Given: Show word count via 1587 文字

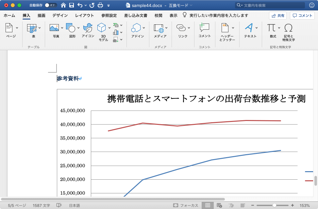Looking at the screenshot, I should pyautogui.click(x=42, y=205).
